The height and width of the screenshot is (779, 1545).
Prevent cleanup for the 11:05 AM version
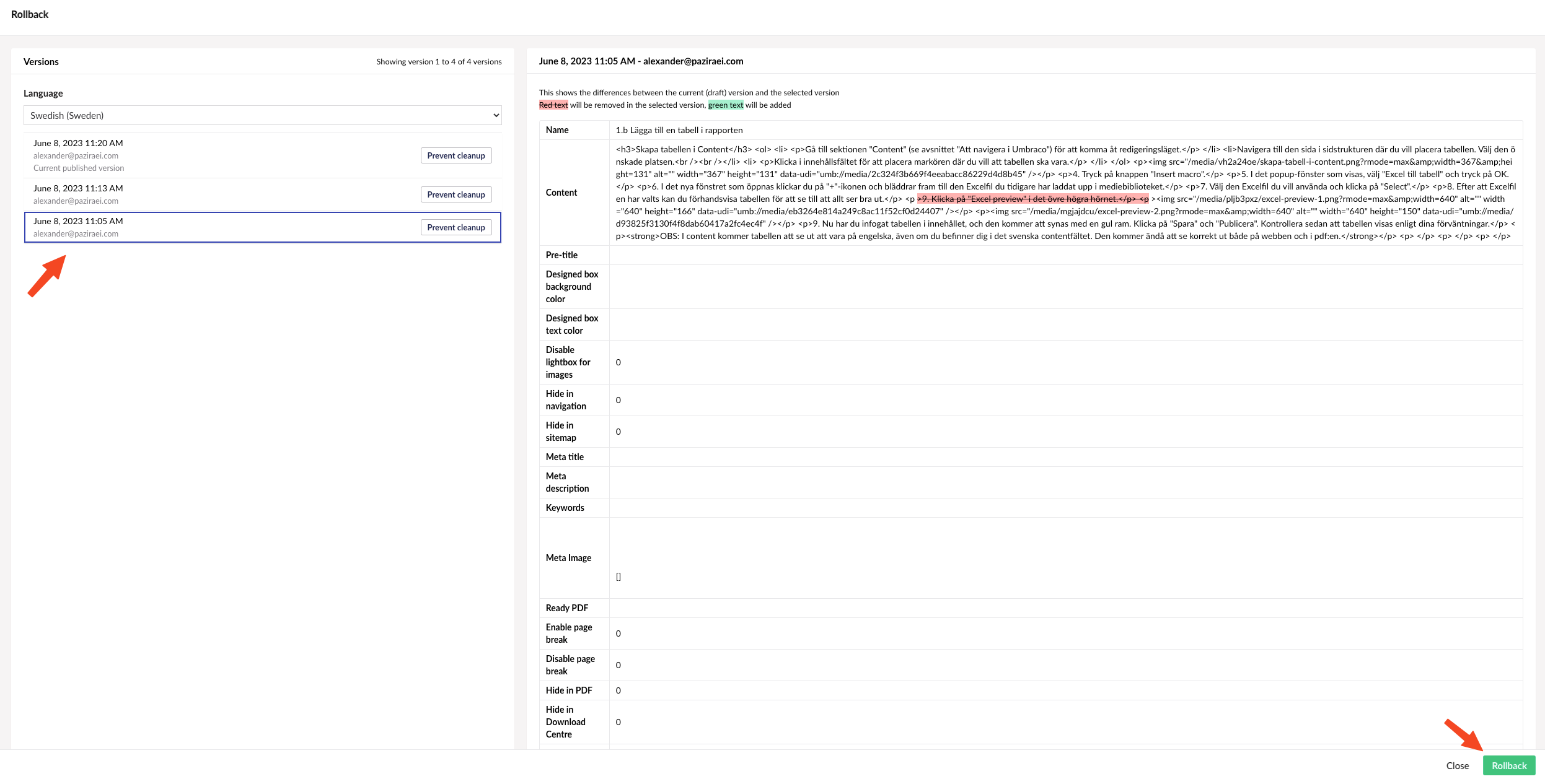[456, 227]
